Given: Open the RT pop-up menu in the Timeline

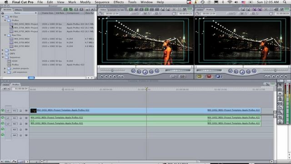Looking at the screenshot, I should coord(6,89).
